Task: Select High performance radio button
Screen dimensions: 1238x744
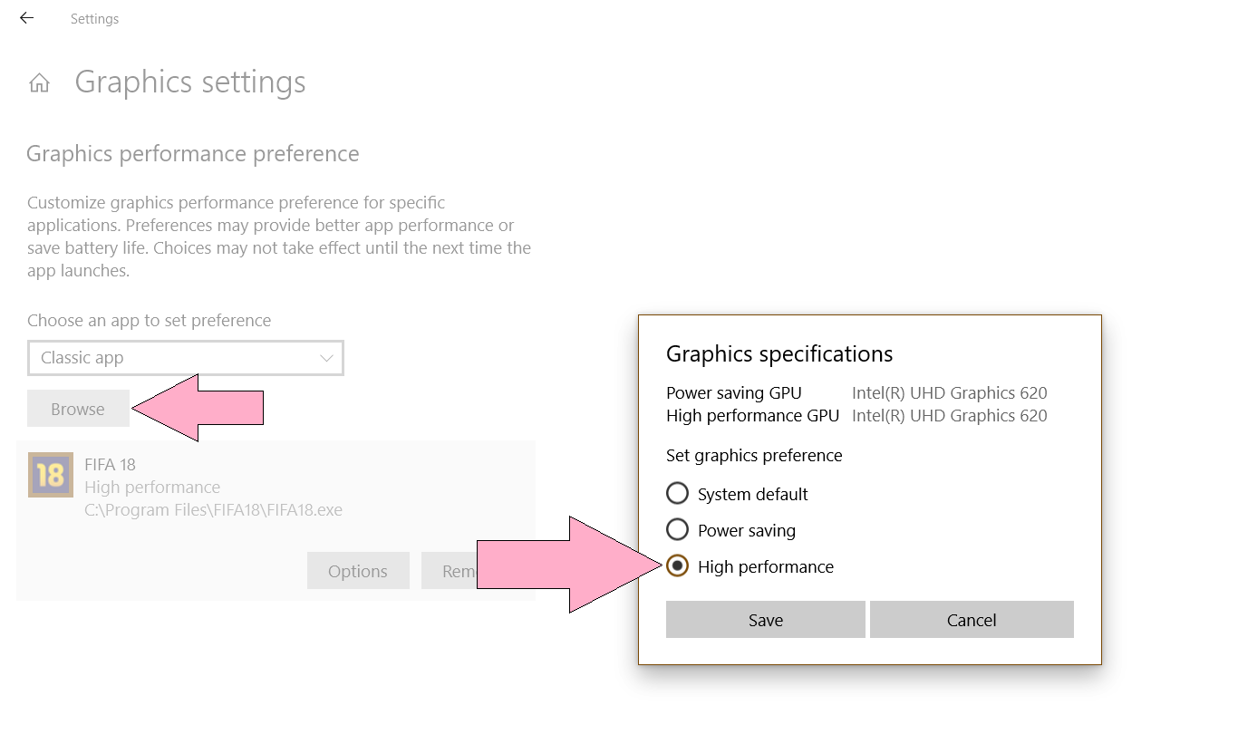Action: pyautogui.click(x=677, y=566)
